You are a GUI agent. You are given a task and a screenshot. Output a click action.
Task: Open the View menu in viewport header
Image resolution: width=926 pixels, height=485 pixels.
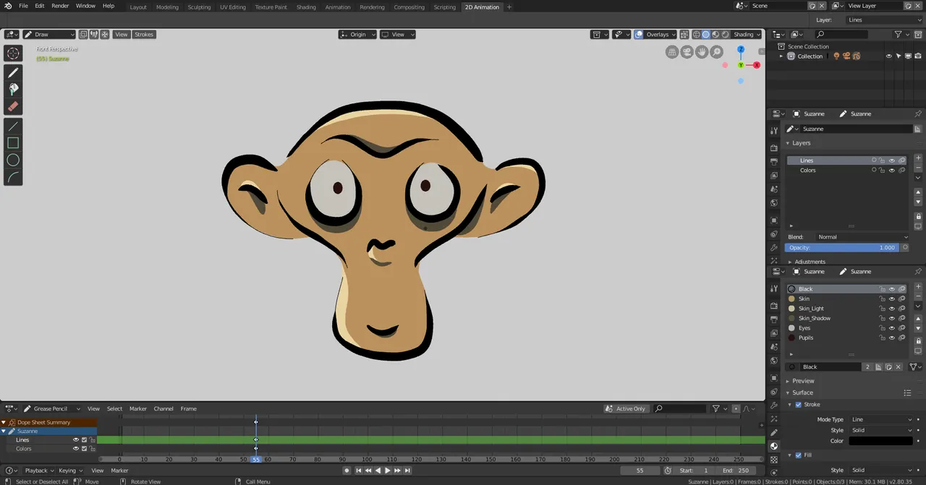pos(122,35)
